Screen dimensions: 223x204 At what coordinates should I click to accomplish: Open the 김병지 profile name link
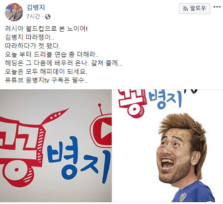[36, 7]
